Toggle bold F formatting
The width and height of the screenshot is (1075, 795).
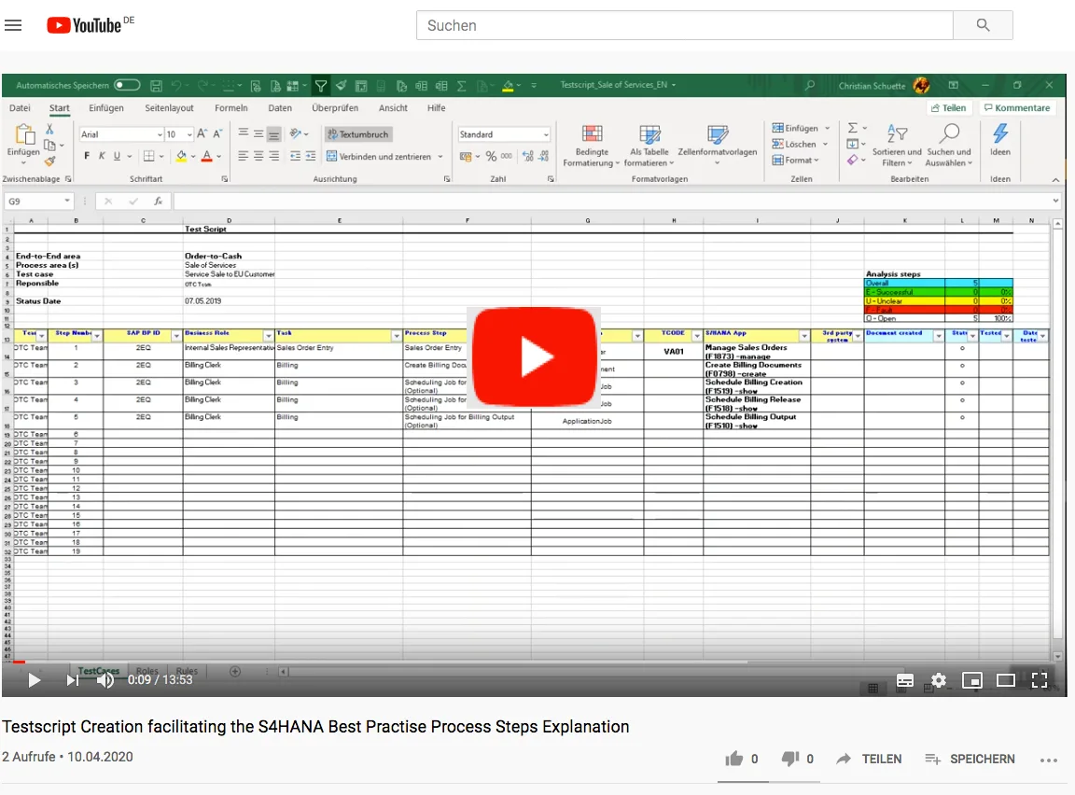pos(87,156)
